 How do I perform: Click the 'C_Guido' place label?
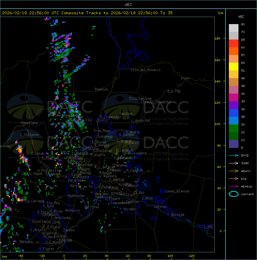pos(38,153)
